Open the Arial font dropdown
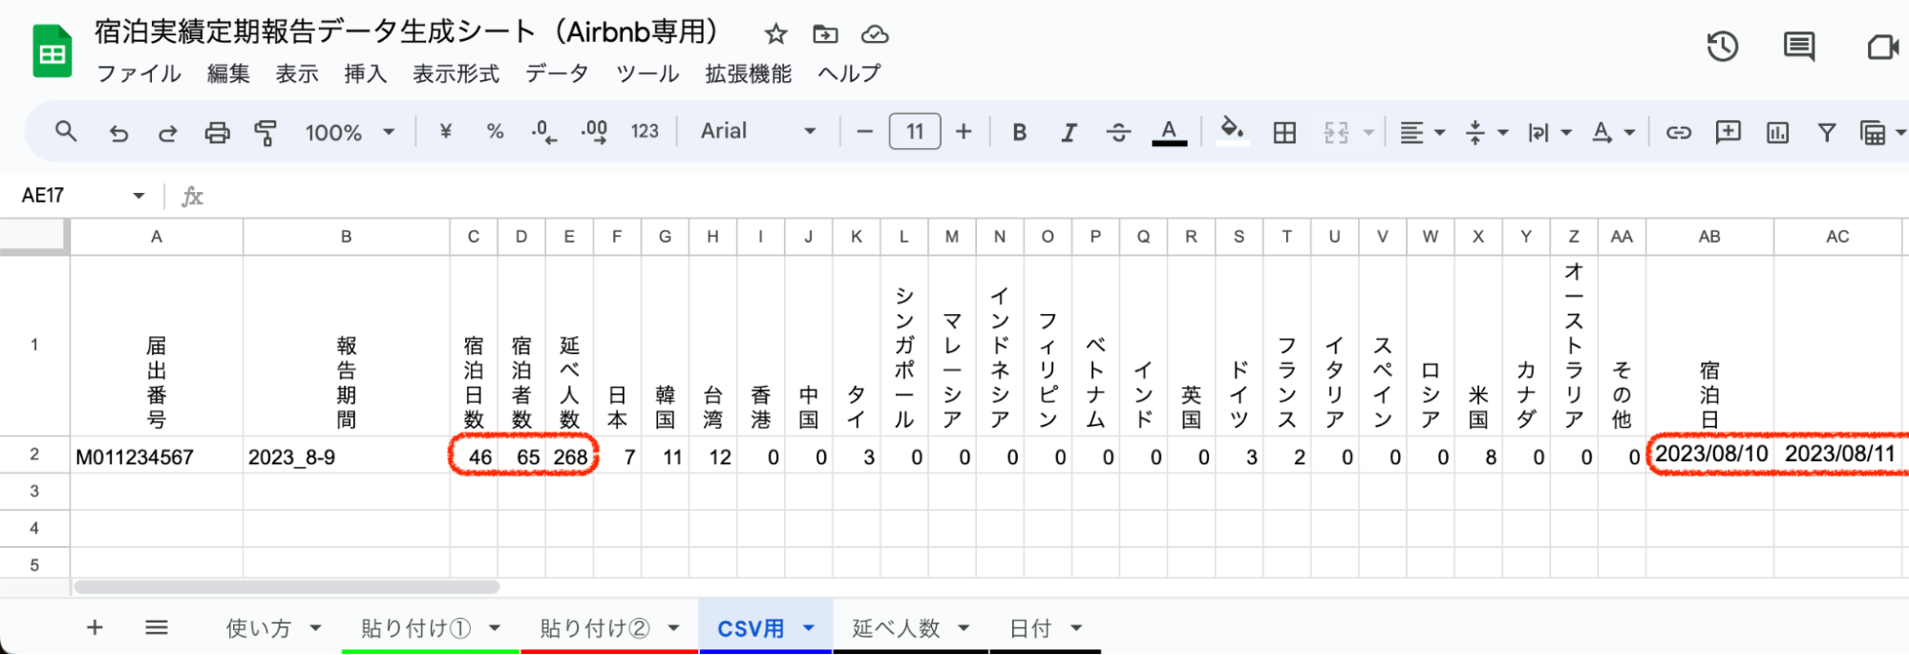The height and width of the screenshot is (655, 1909). click(757, 132)
